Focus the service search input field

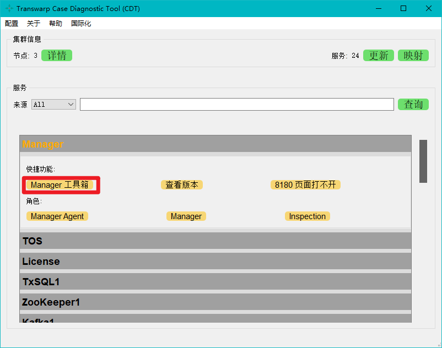pyautogui.click(x=237, y=105)
